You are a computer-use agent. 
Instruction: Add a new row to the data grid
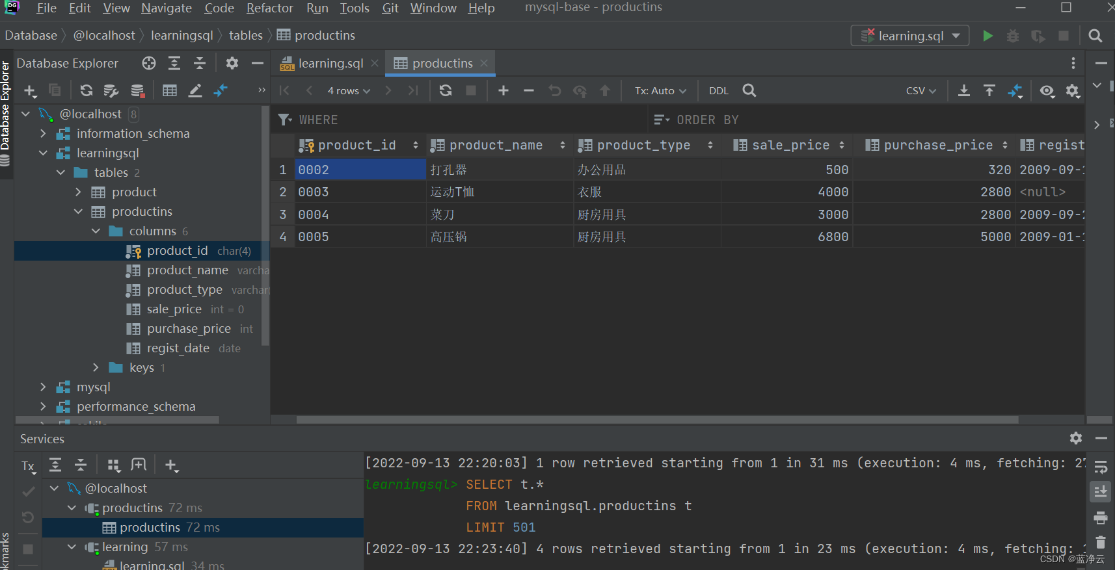point(504,90)
